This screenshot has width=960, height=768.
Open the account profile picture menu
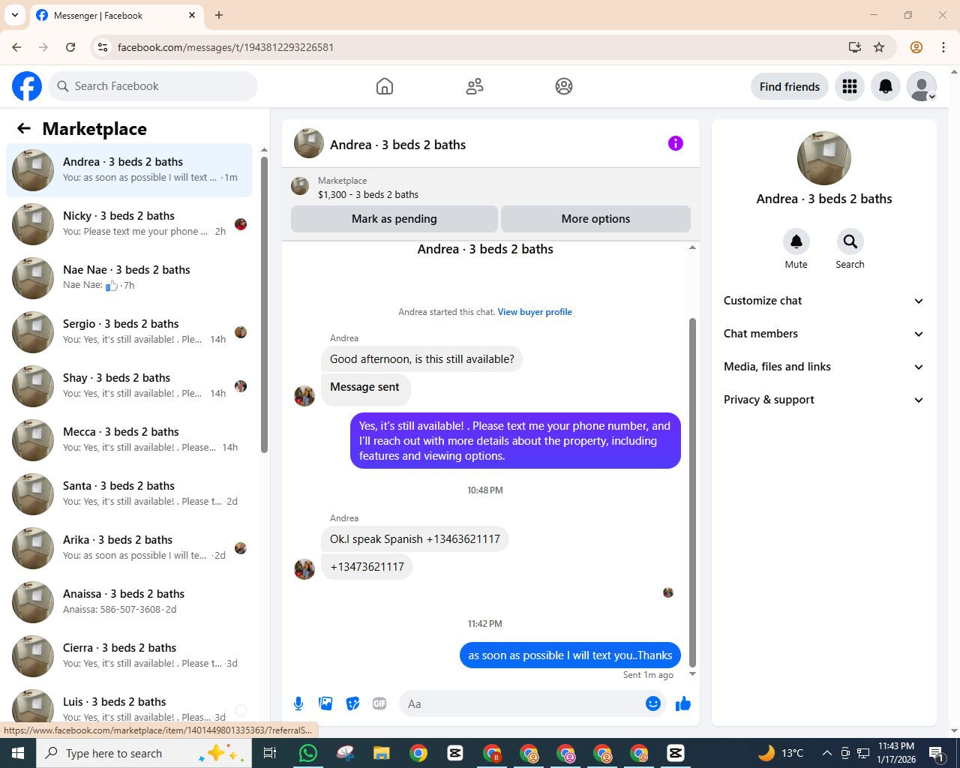click(922, 86)
